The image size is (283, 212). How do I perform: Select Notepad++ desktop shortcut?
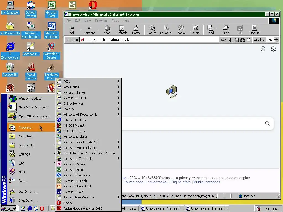pos(31,49)
